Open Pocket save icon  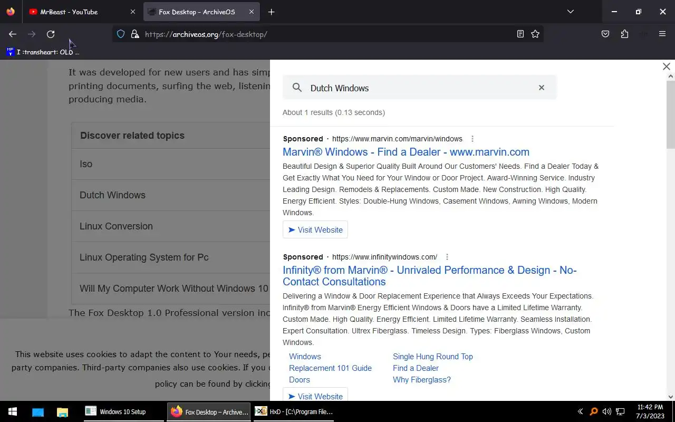[605, 34]
